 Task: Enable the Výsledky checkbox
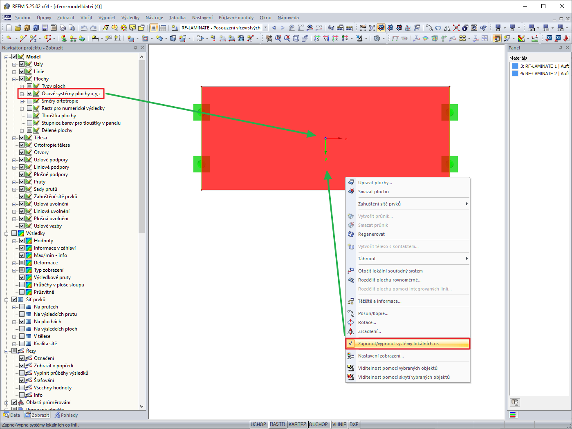(x=14, y=233)
